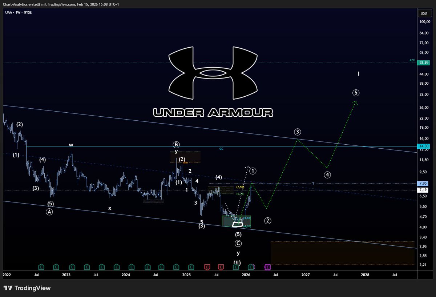The width and height of the screenshot is (436, 297).
Task: Click the earnings marker nearest the 2024 label
Action: (132, 267)
